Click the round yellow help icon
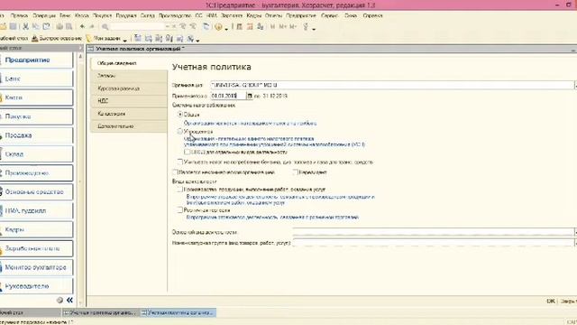The width and height of the screenshot is (577, 325). click(x=218, y=27)
